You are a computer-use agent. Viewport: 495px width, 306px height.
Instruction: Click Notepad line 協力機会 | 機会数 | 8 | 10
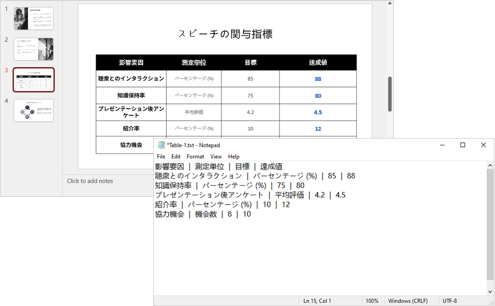point(203,214)
